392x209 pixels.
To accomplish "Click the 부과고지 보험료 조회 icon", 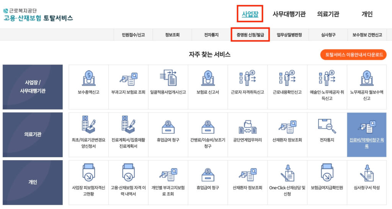I will 128,79.
